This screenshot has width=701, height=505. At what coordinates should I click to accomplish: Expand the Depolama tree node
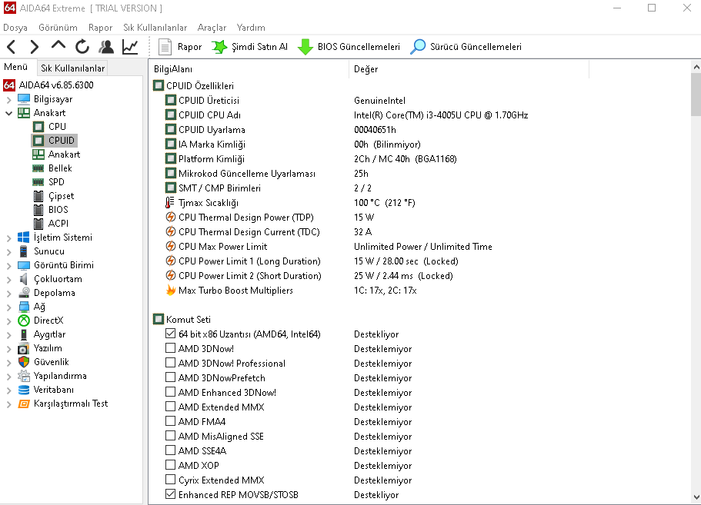(9, 294)
